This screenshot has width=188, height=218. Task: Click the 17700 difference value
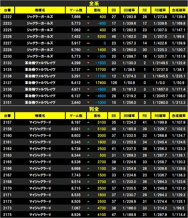pyautogui.click(x=101, y=69)
